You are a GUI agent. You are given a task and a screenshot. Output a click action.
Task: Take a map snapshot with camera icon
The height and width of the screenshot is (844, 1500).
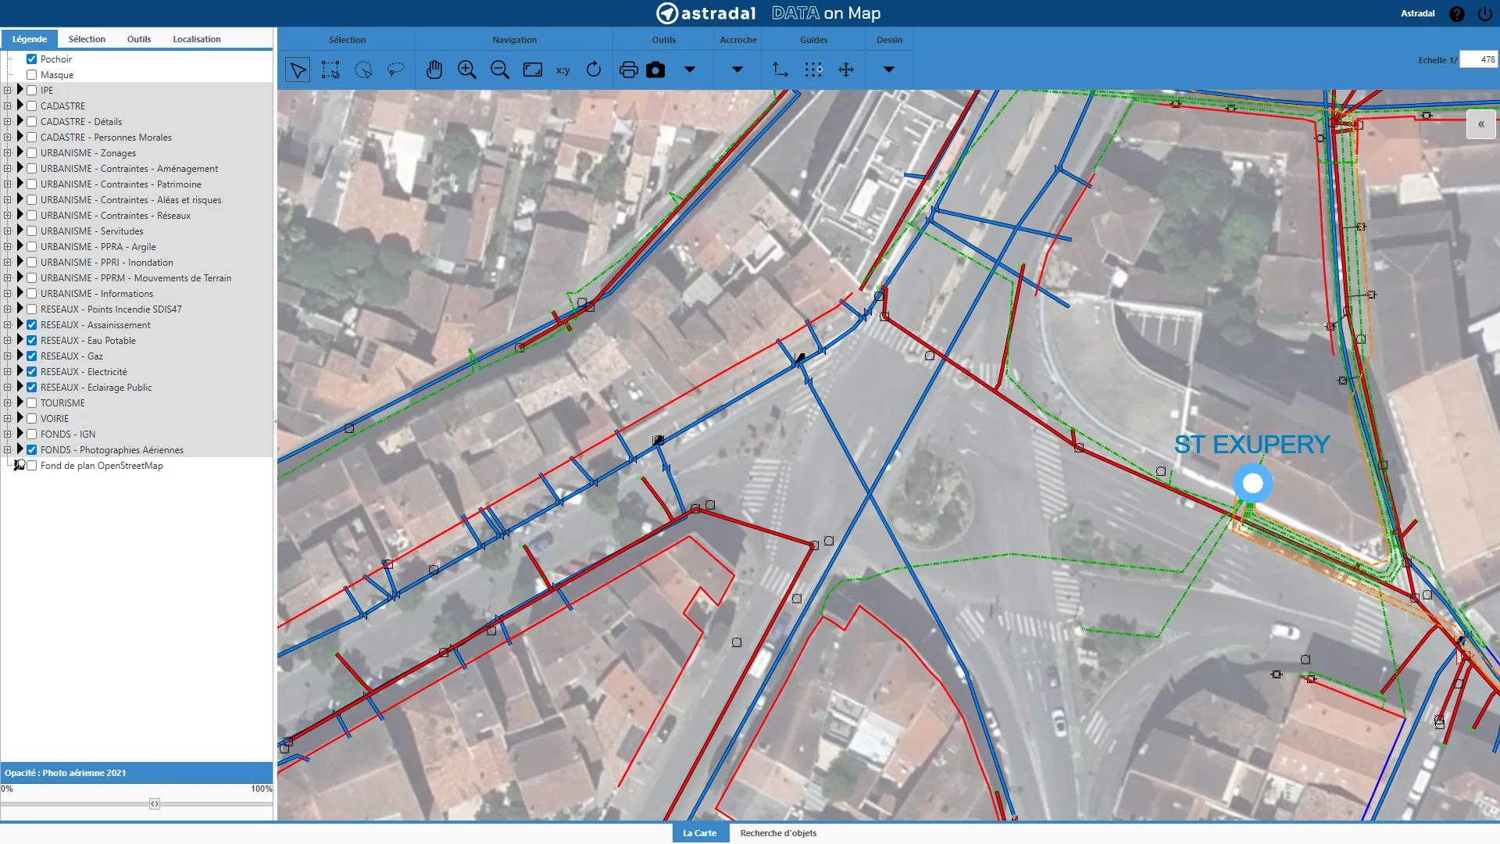click(655, 70)
